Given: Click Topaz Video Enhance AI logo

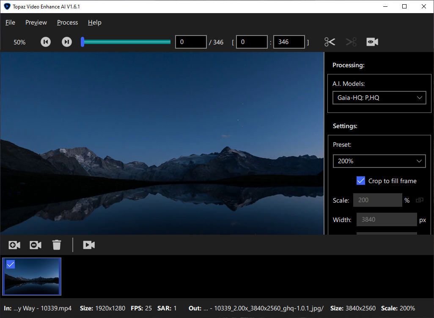Looking at the screenshot, I should coord(7,6).
